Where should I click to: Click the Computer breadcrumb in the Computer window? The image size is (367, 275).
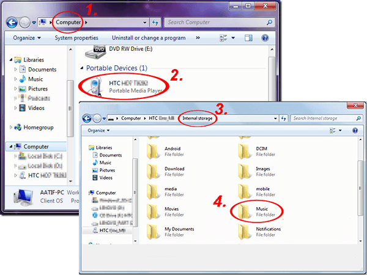pyautogui.click(x=68, y=23)
